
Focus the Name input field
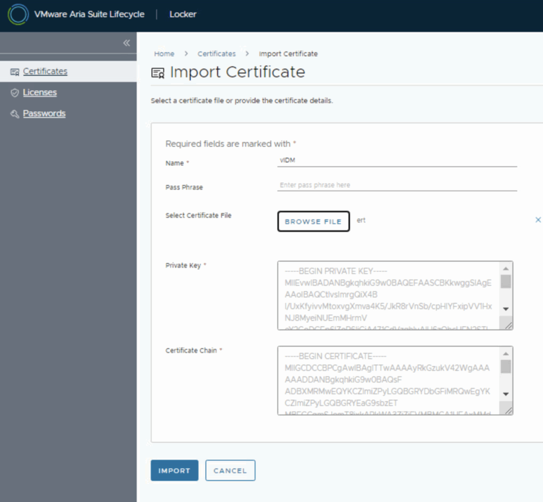(397, 160)
